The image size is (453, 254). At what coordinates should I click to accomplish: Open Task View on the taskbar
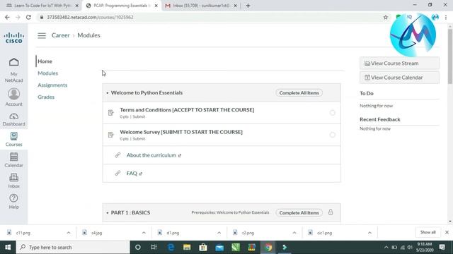point(154,247)
